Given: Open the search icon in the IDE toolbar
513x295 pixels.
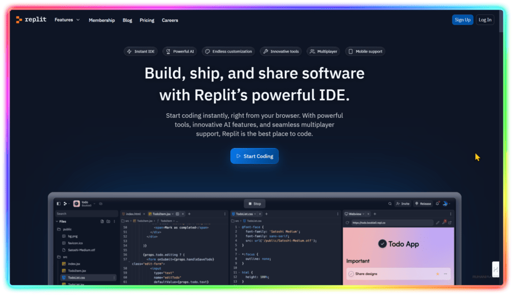Looking at the screenshot, I should 390,204.
